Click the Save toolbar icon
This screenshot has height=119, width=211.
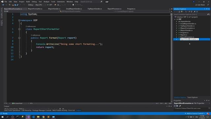point(15,5)
